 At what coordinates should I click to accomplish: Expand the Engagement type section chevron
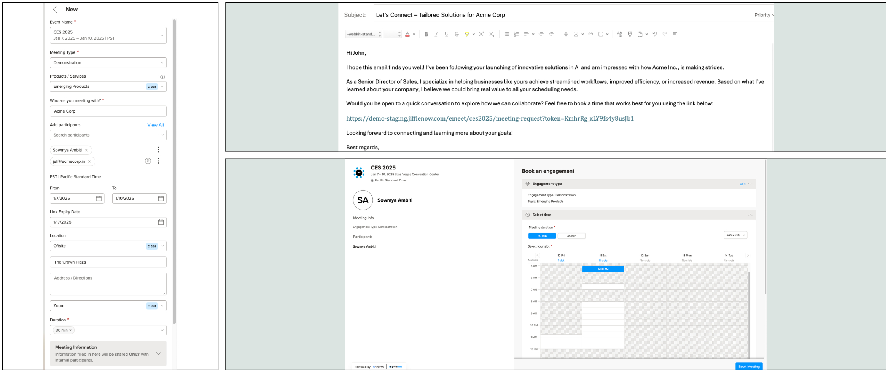750,184
